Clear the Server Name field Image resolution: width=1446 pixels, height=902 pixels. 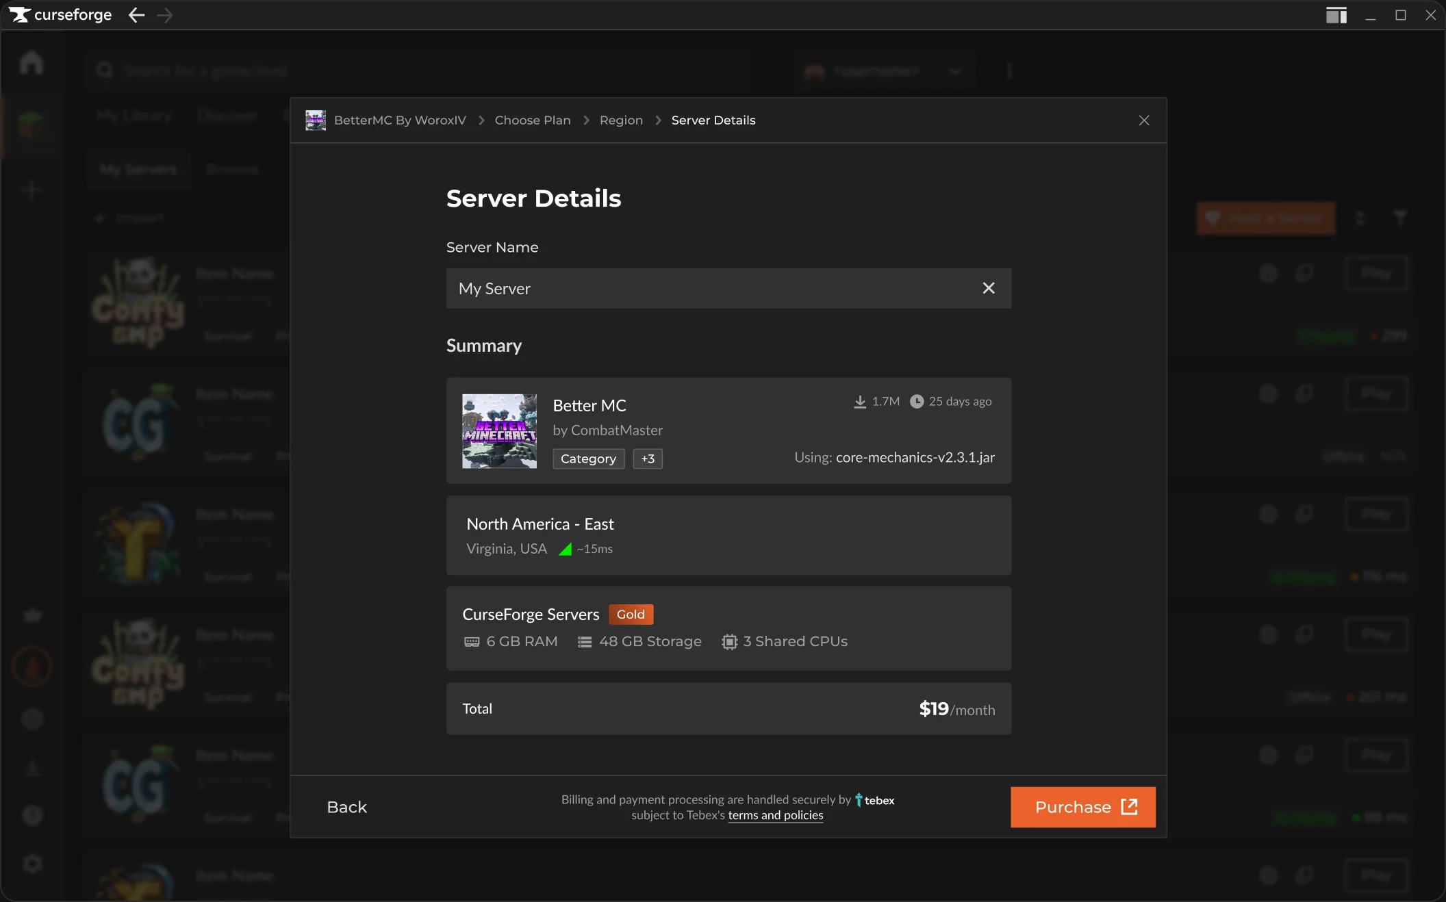point(988,288)
